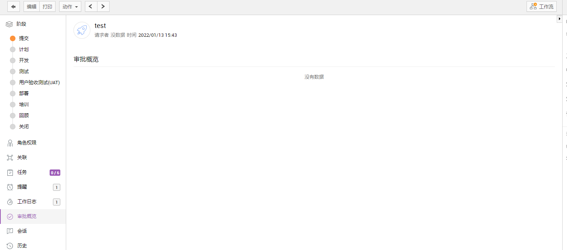Open Associations (关联) in the sidebar
567x250 pixels.
coord(22,157)
